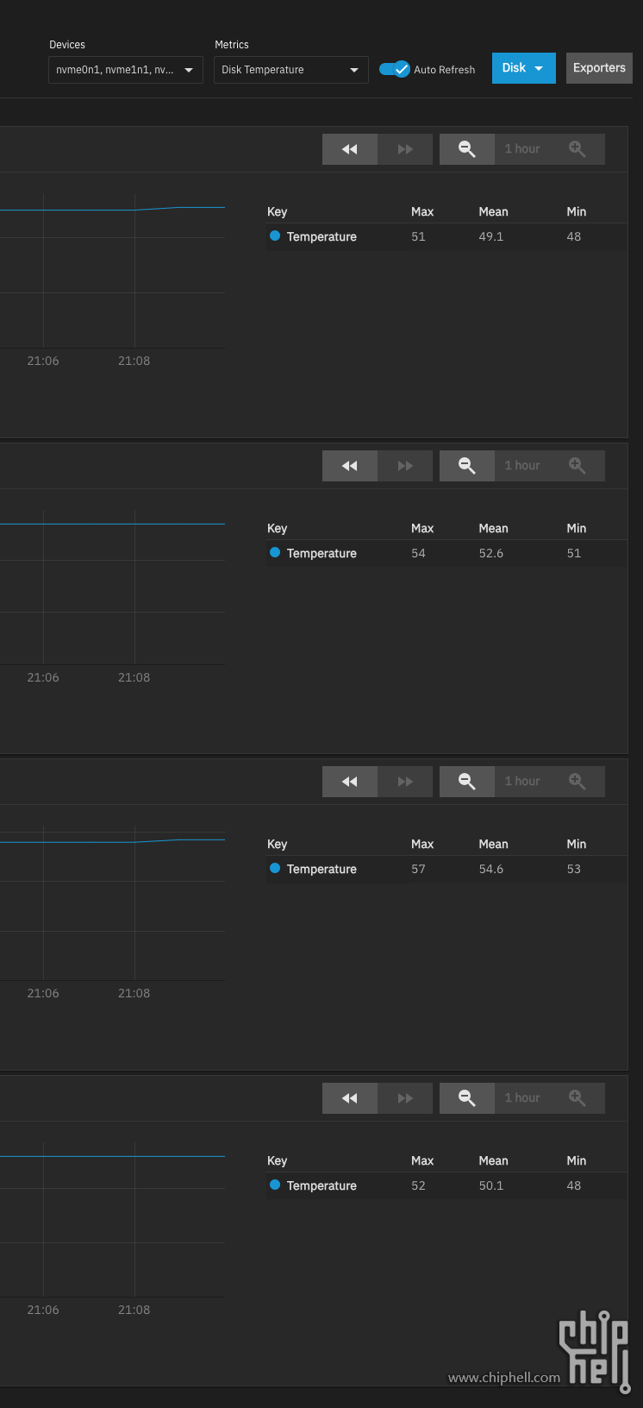Zoom in the chart with mean 54.6
643x1408 pixels.
click(x=577, y=782)
